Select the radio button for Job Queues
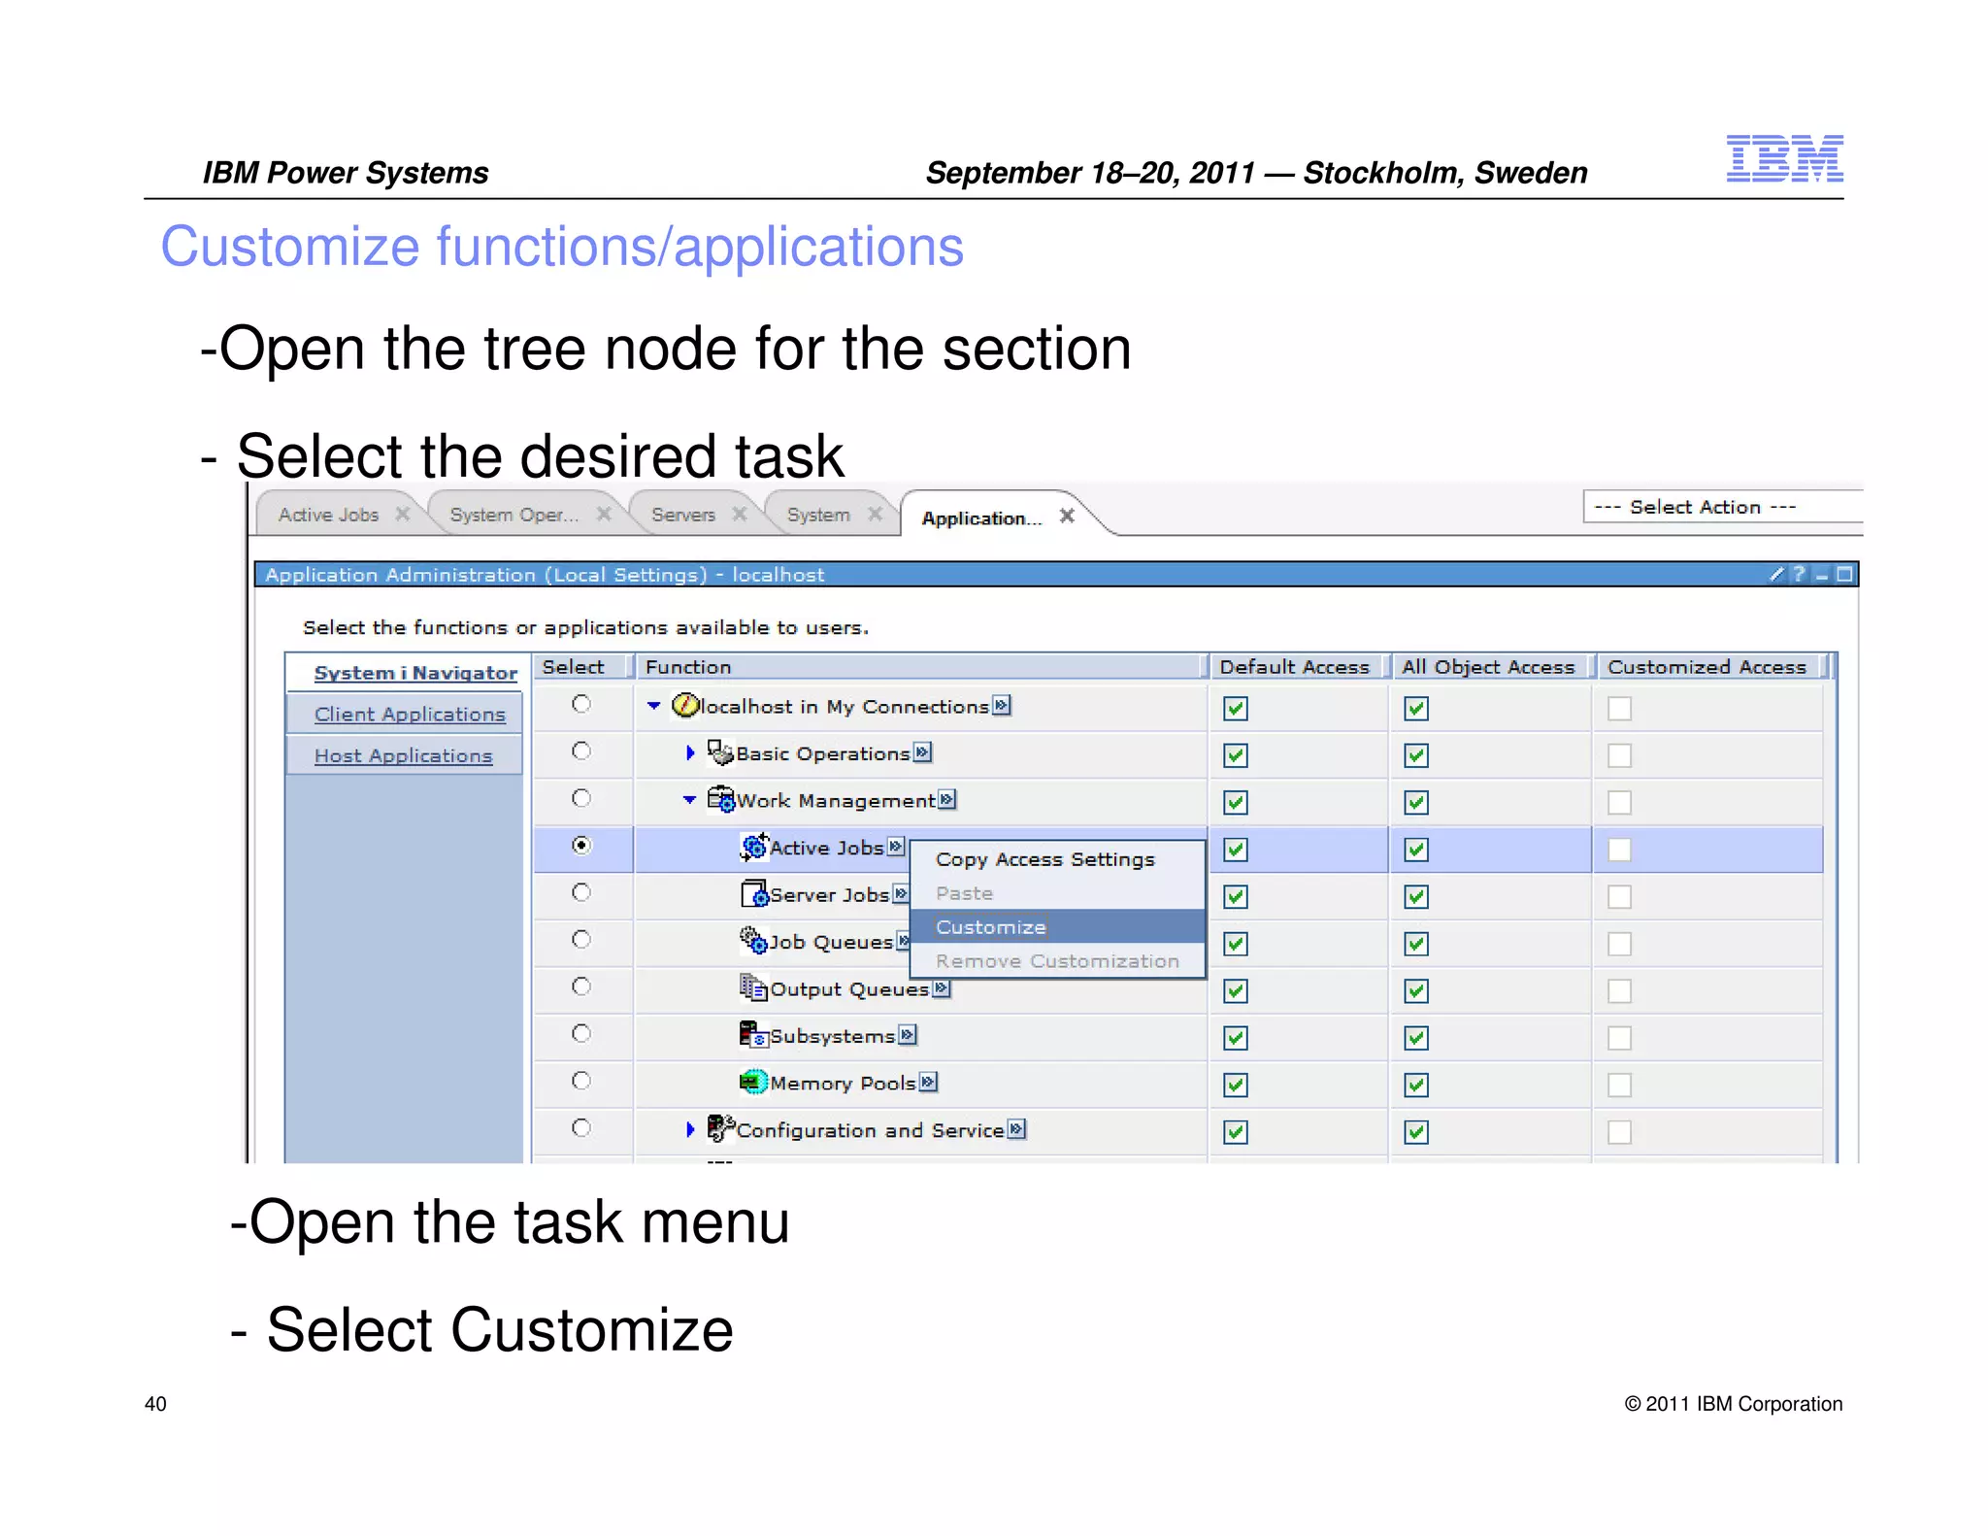 click(x=581, y=939)
